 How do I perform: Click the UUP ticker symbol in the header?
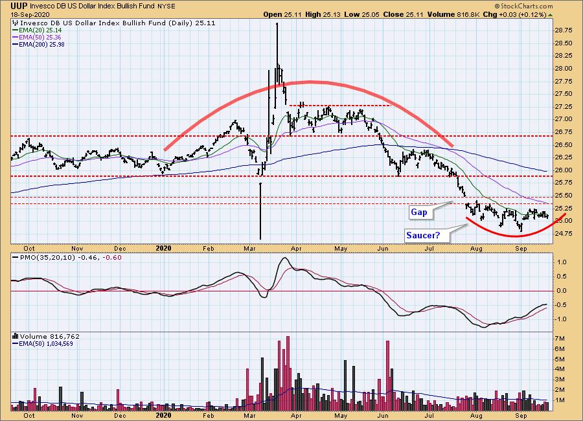pos(19,6)
